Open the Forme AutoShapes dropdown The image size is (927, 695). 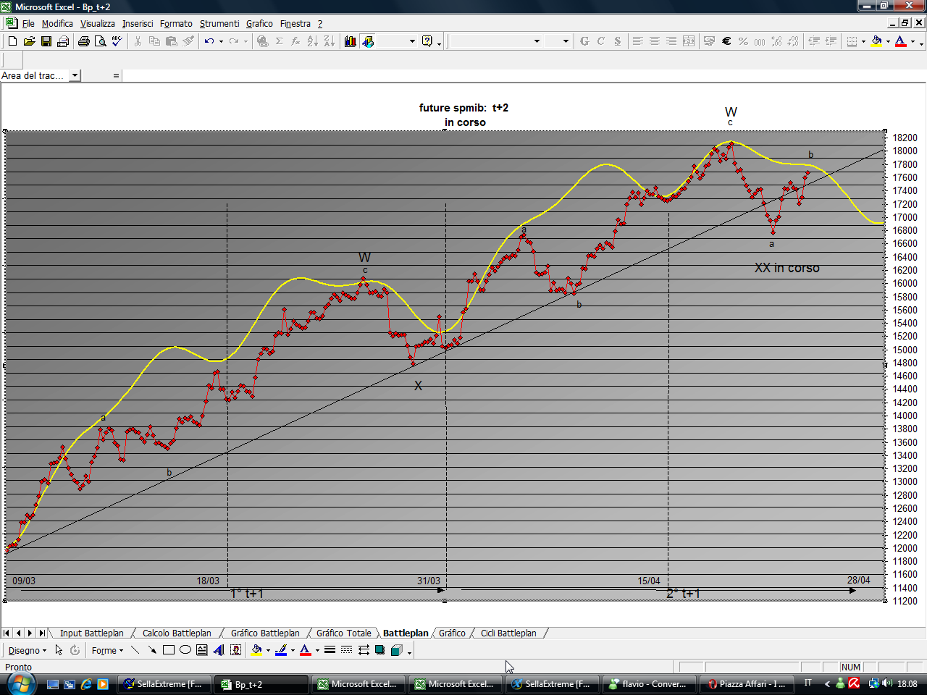tap(107, 650)
